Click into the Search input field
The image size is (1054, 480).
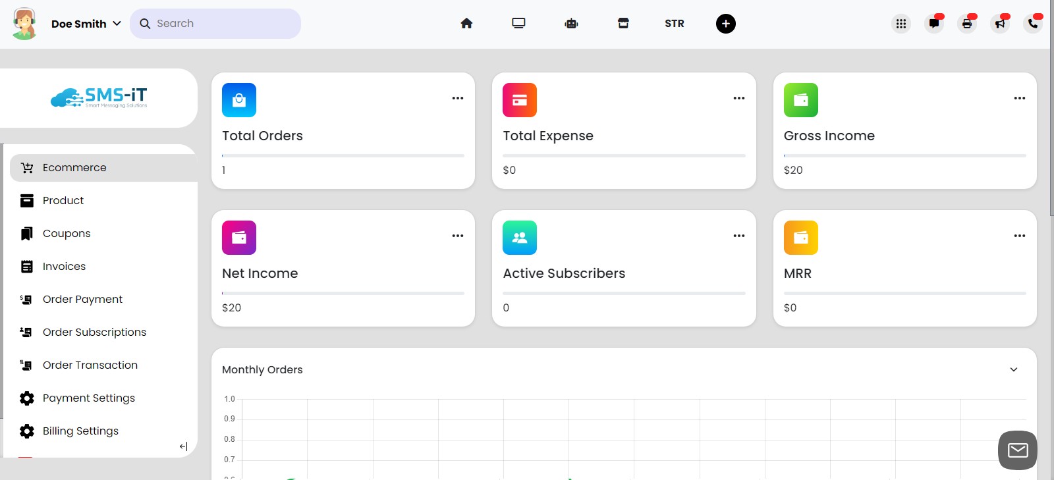(x=224, y=24)
